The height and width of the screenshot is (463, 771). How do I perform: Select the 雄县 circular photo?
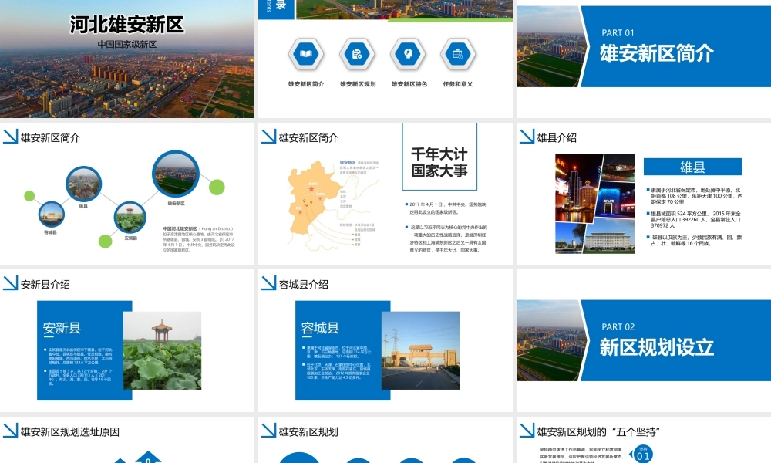(83, 184)
